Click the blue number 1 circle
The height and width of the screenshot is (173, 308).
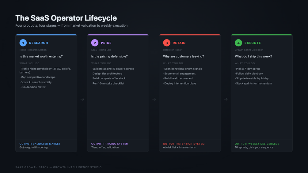pos(23,43)
